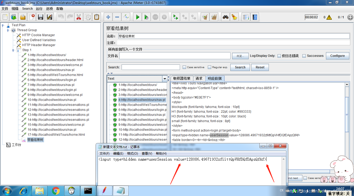Open Notepad's 查看(V) menu
This screenshot has width=354, height=196.
[x=147, y=154]
